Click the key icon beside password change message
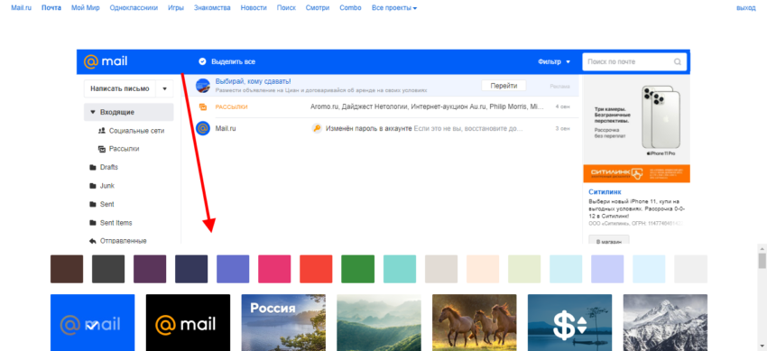This screenshot has height=351, width=767. coord(317,128)
